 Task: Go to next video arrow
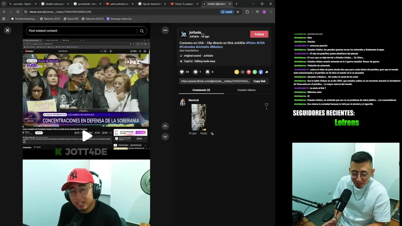pyautogui.click(x=165, y=137)
